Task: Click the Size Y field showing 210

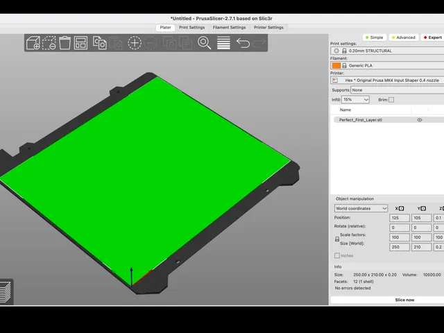Action: tap(421, 247)
